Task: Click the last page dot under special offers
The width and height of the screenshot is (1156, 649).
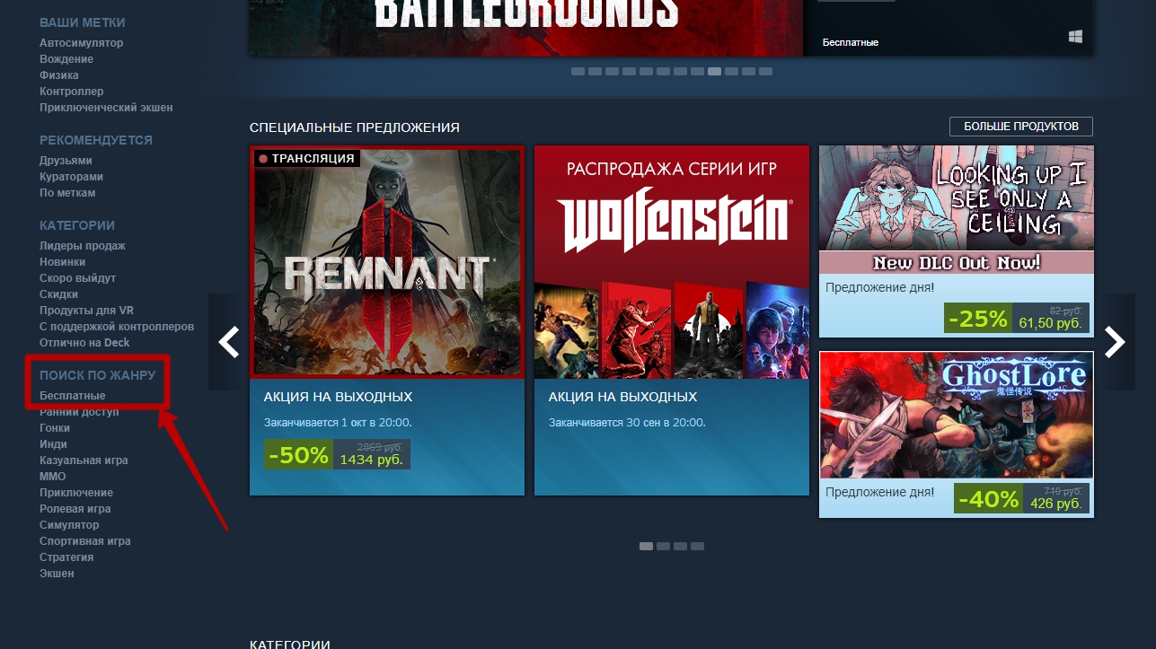Action: tap(697, 546)
